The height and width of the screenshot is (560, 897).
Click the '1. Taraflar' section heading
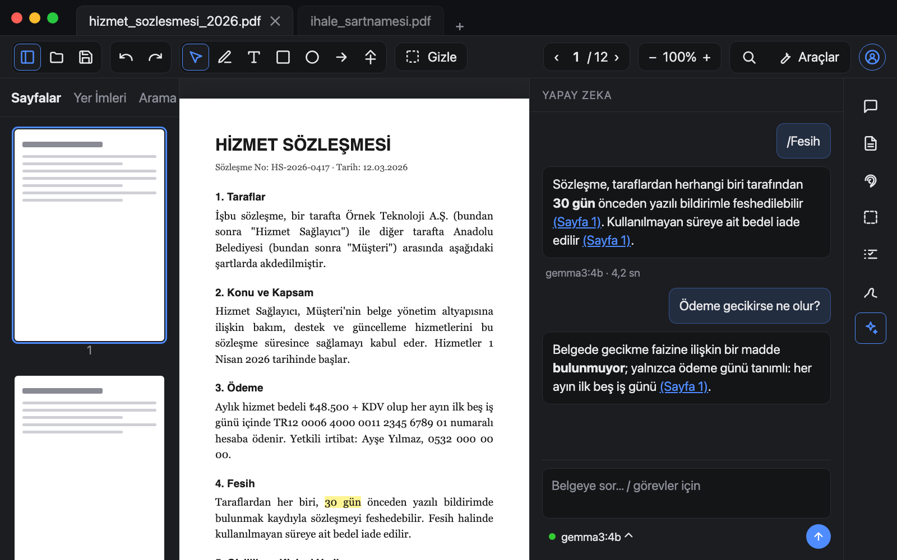coord(241,197)
